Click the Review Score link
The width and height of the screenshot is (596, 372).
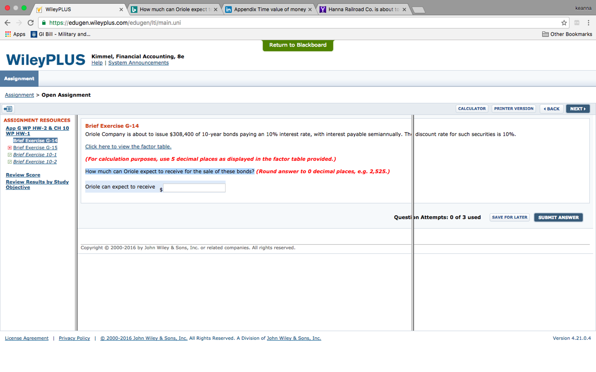click(23, 175)
